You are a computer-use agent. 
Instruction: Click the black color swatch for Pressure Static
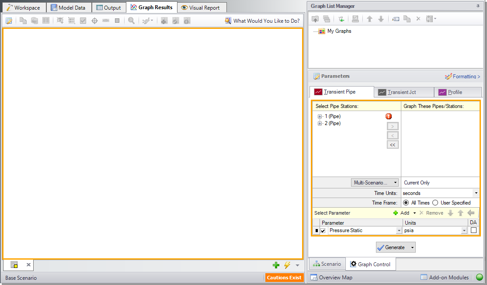pyautogui.click(x=317, y=230)
